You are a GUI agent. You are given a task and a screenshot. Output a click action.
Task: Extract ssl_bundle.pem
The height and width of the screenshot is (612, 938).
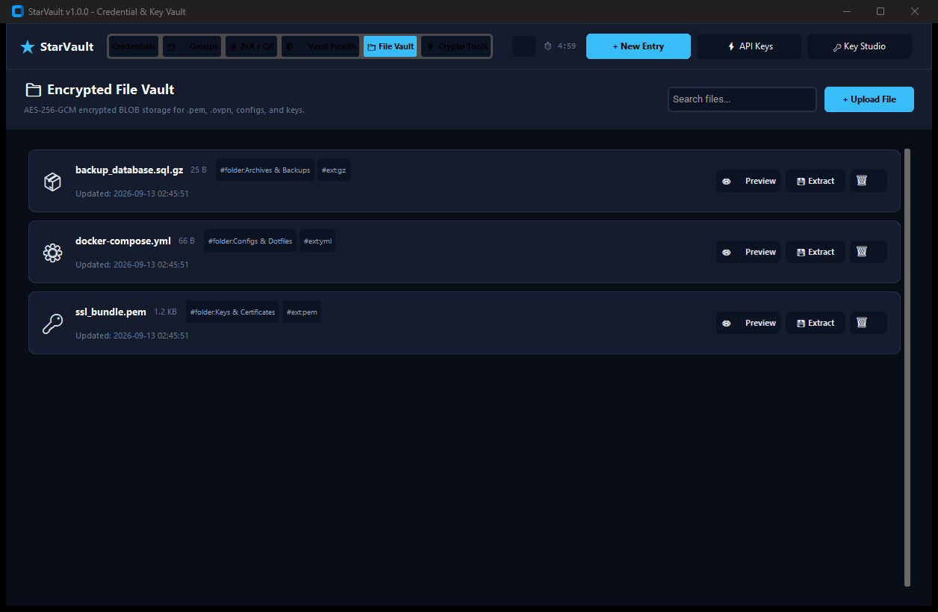point(816,323)
